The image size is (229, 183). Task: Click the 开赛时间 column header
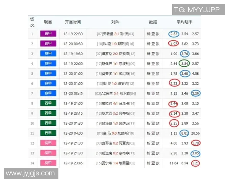coord(73,22)
